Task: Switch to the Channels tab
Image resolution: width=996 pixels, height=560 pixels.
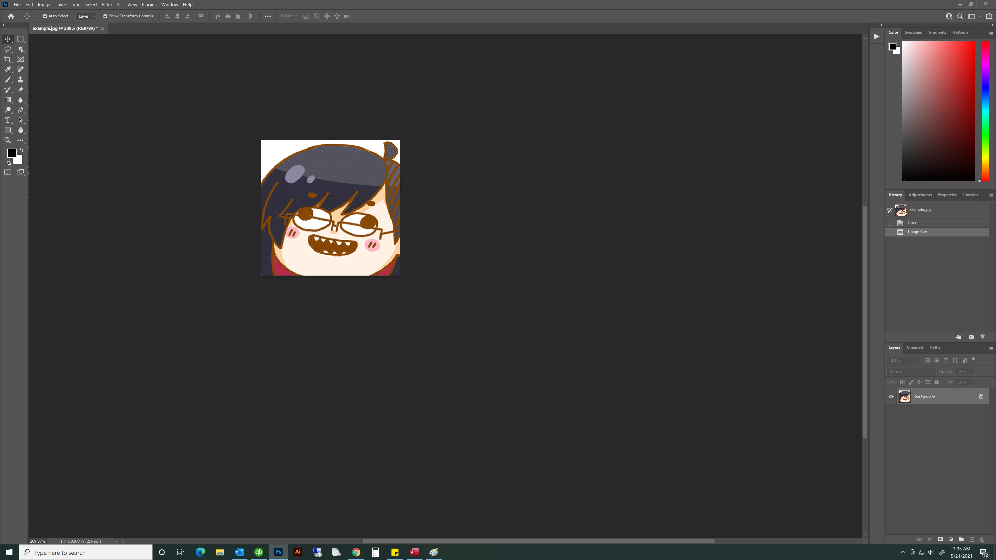Action: (915, 347)
